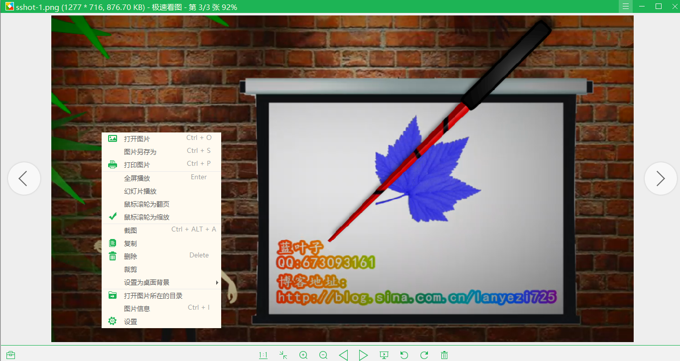680x361 pixels.
Task: Delete image using bottom trash icon
Action: point(444,355)
